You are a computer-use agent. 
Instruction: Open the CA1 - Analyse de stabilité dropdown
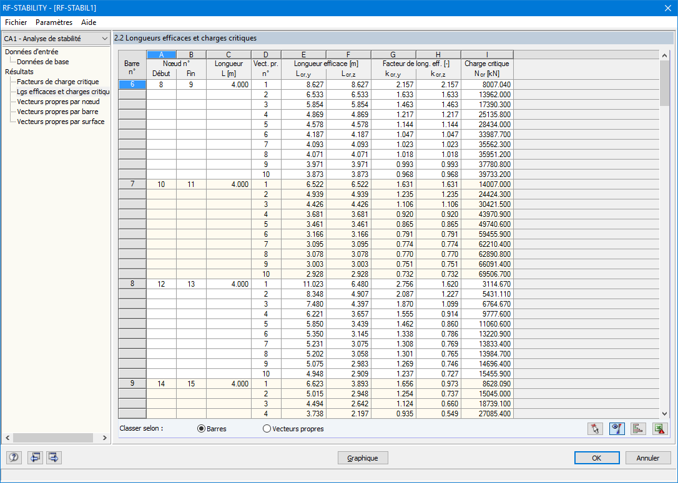point(56,39)
